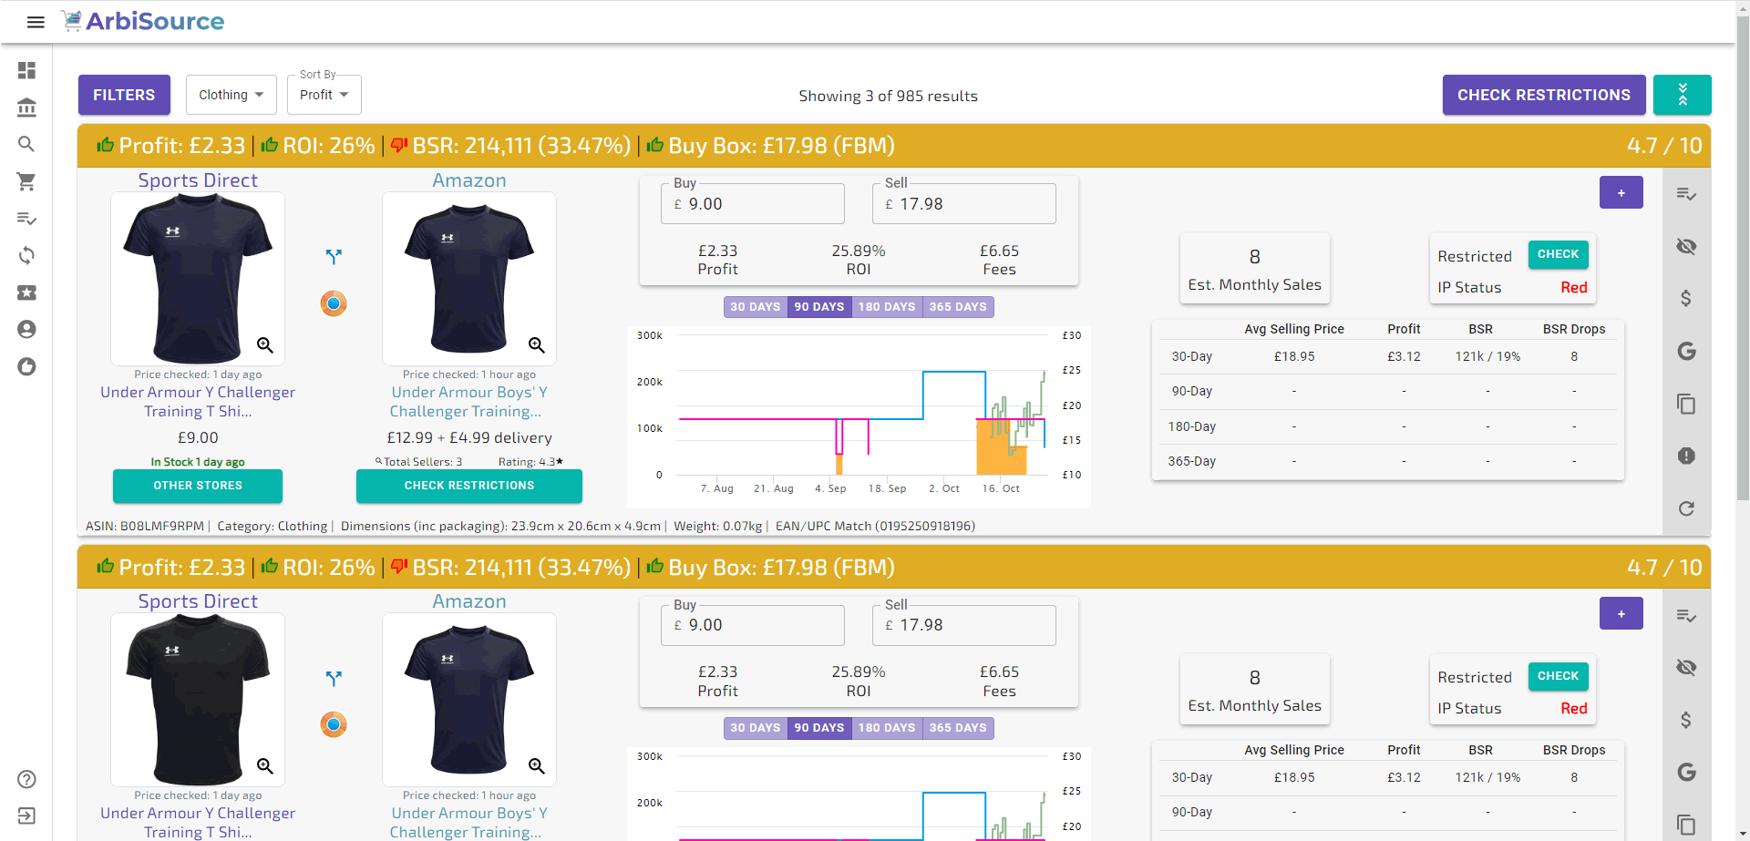The width and height of the screenshot is (1750, 841).
Task: Click the ArbiSource logo
Action: (142, 21)
